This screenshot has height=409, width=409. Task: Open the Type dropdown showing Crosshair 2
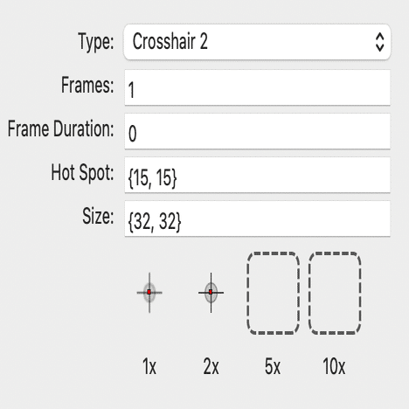pos(257,42)
